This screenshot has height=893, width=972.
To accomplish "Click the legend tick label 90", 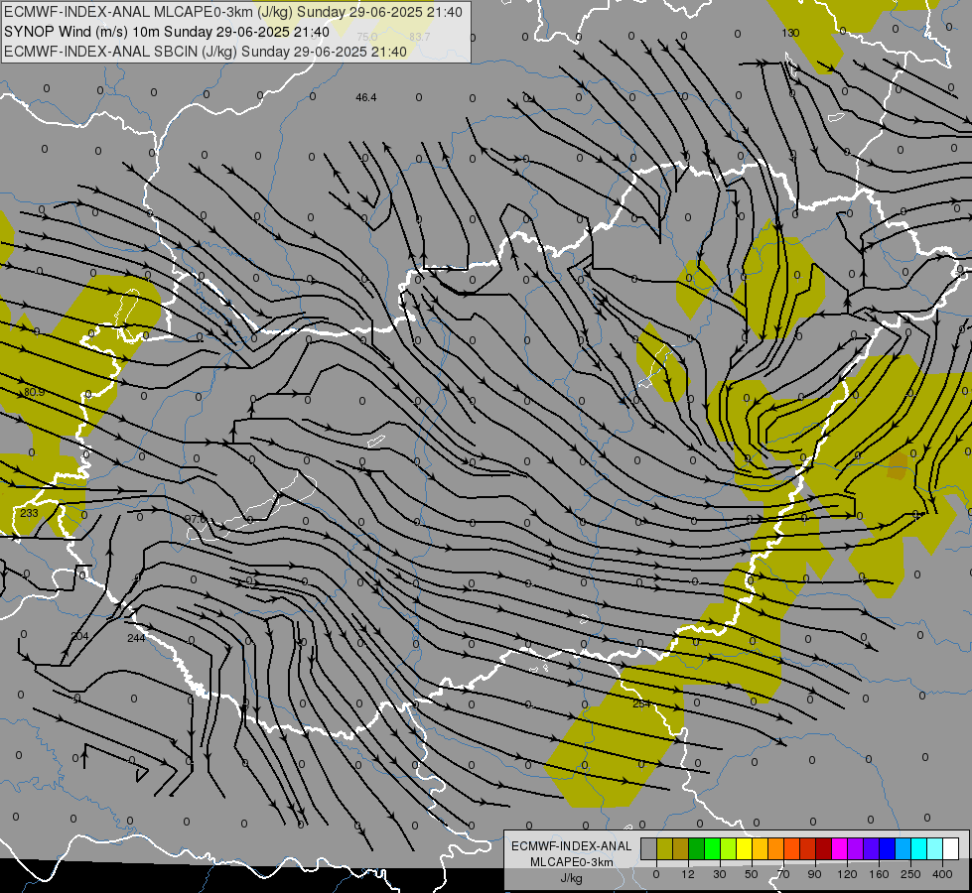I will (814, 874).
